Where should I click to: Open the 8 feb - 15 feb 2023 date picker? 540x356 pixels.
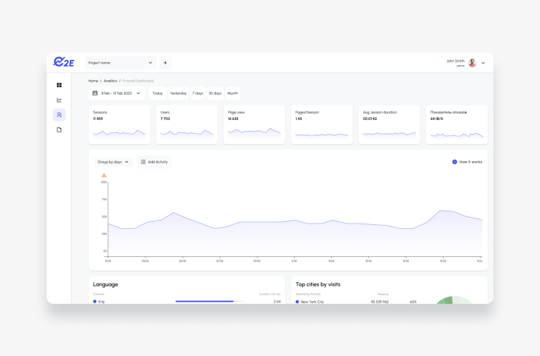click(x=117, y=93)
